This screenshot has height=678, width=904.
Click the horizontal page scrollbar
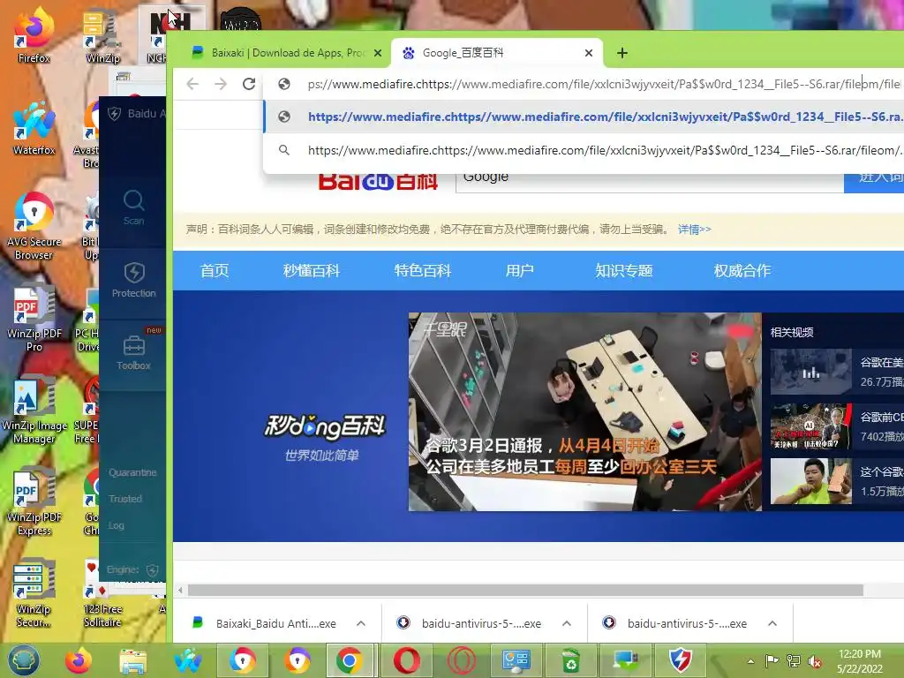point(526,590)
